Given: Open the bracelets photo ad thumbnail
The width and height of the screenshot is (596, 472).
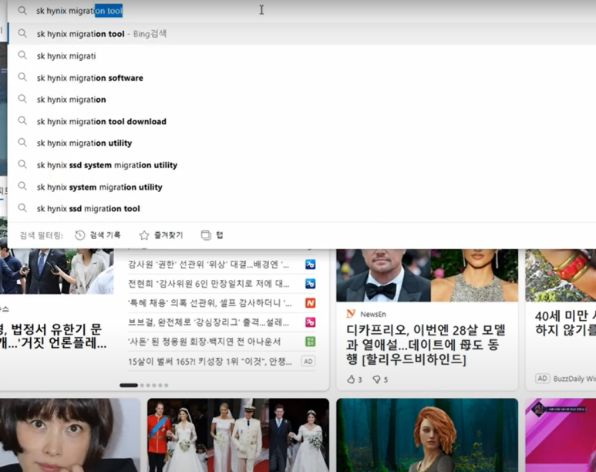Looking at the screenshot, I should click(x=561, y=275).
